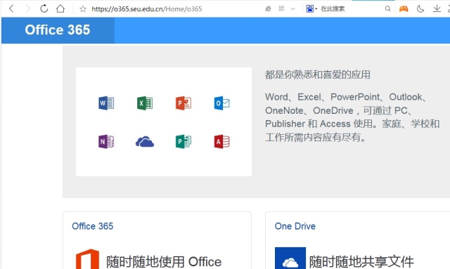Image resolution: width=450 pixels, height=269 pixels.
Task: Open the Office 365 card title link
Action: coord(92,226)
